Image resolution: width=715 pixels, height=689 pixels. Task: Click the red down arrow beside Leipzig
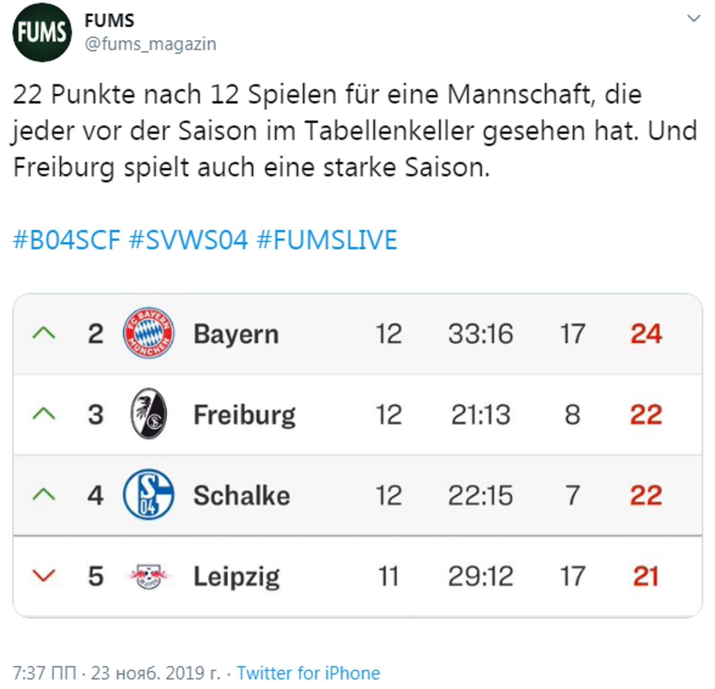[44, 575]
